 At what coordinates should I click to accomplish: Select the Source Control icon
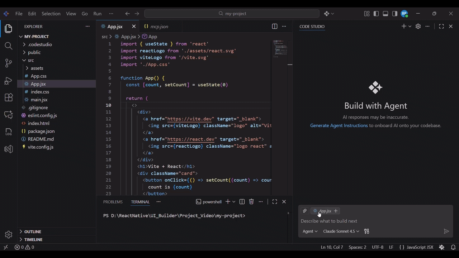point(9,63)
